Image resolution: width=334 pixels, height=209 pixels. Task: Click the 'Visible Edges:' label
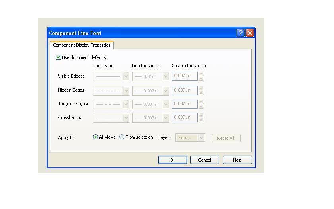coord(71,76)
